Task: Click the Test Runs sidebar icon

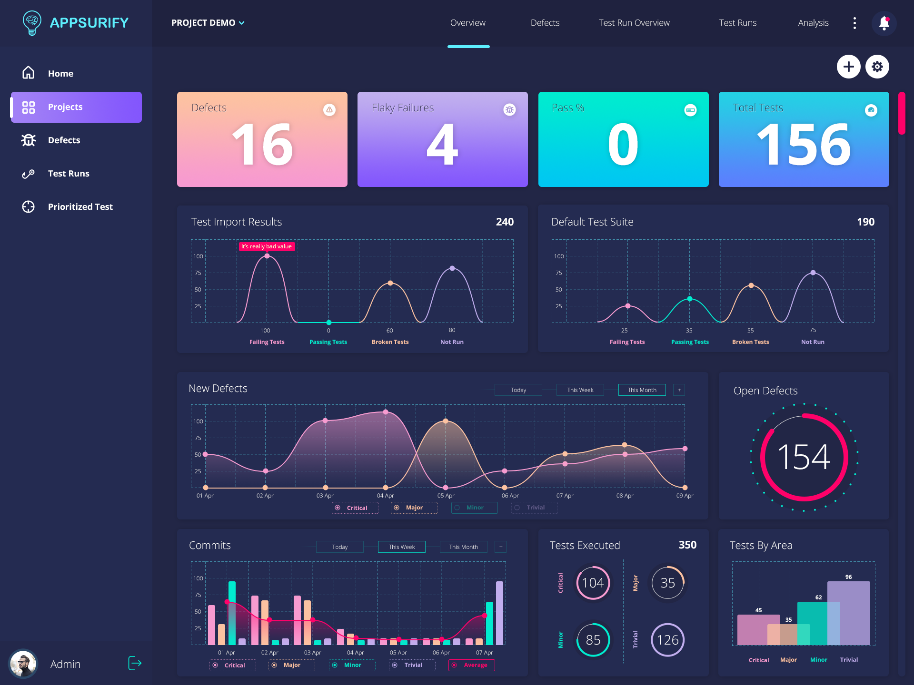Action: point(29,174)
